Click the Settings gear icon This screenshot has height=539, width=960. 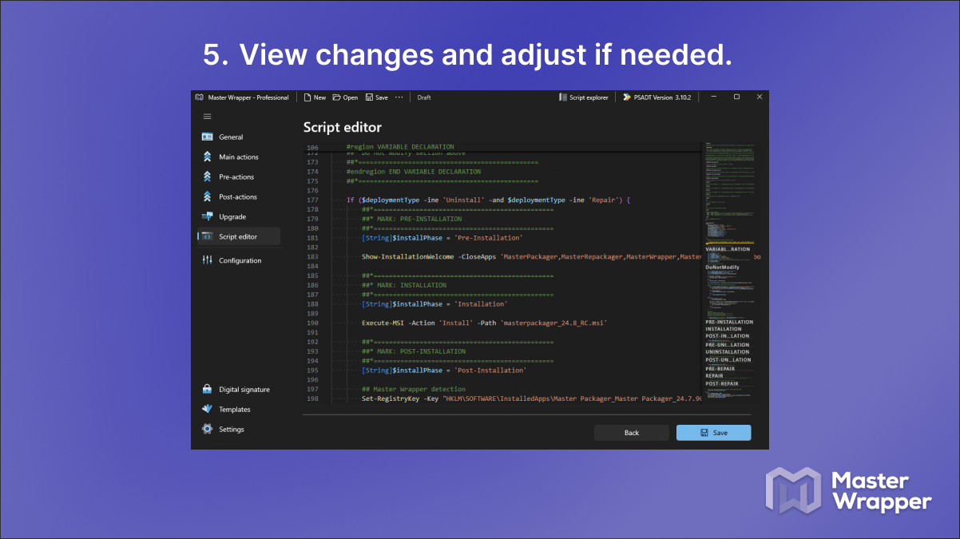click(208, 430)
